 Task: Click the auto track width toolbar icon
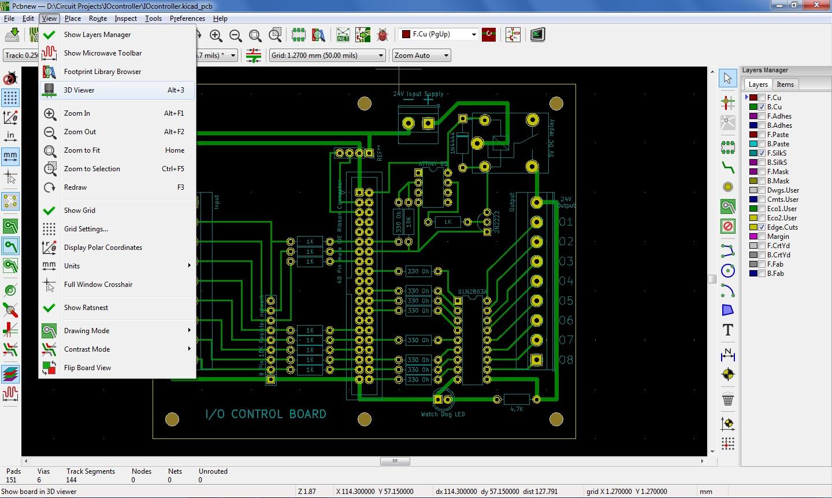(x=254, y=56)
